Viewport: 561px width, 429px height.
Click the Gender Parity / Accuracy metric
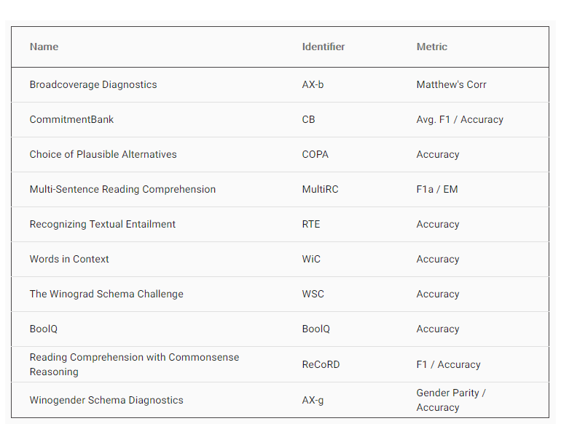(x=451, y=400)
